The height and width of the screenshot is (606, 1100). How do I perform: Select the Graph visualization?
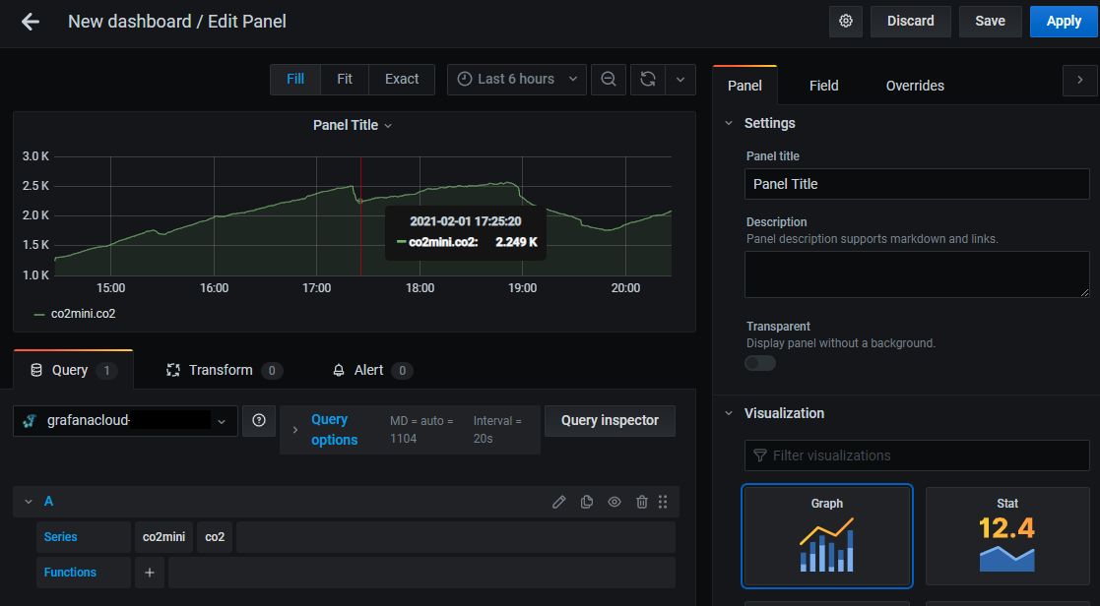pos(827,536)
